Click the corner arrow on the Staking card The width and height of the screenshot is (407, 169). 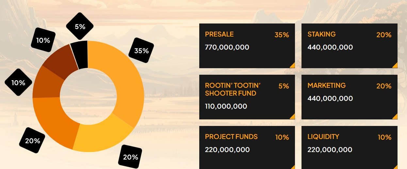pos(395,66)
